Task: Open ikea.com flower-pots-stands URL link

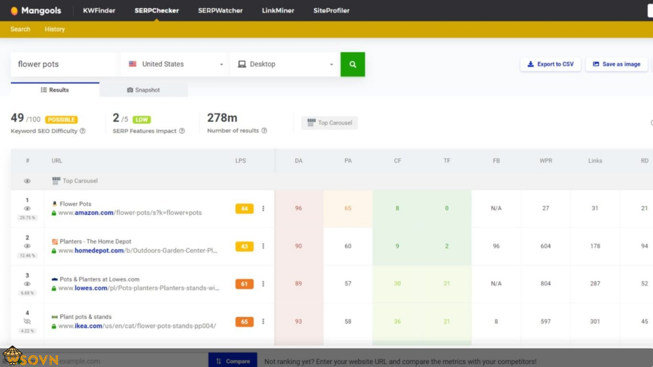Action: pyautogui.click(x=137, y=326)
